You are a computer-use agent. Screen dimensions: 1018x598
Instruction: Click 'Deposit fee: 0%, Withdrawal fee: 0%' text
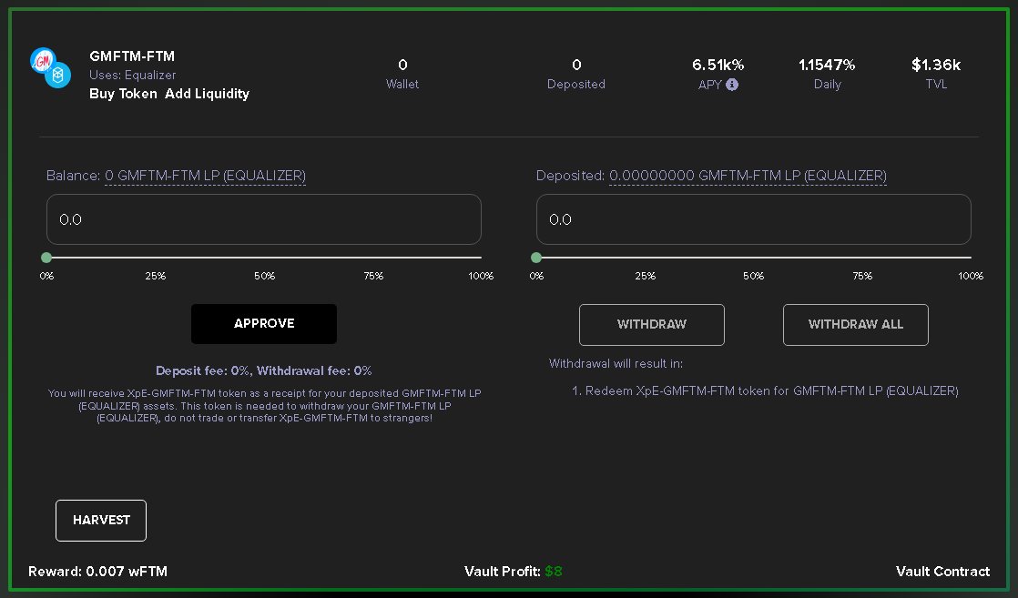coord(263,370)
